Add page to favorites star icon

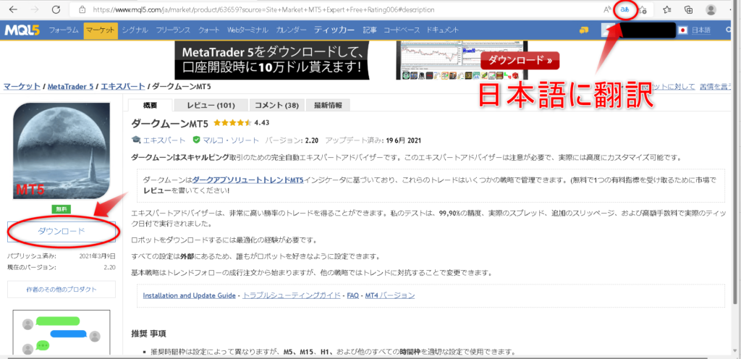tap(643, 9)
